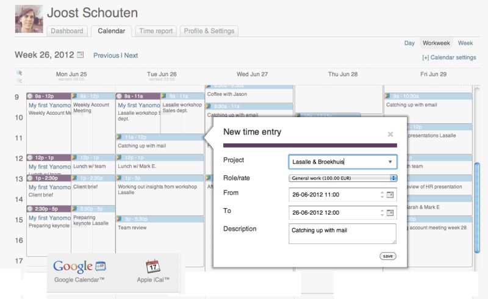The height and width of the screenshot is (299, 488).
Task: Open Monday 9a-12p My first Yanomo entry
Action: [49, 123]
